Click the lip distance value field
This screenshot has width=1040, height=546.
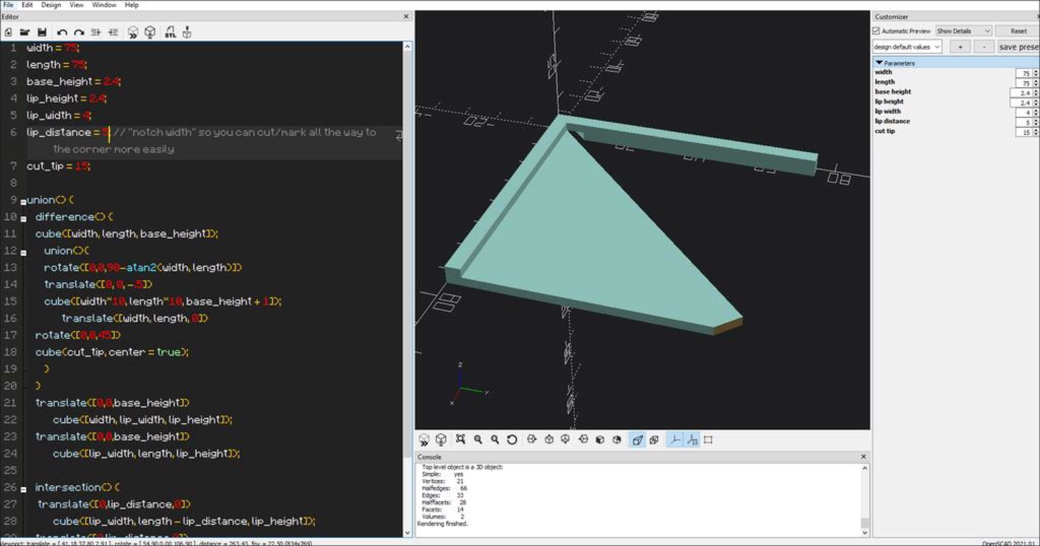(1024, 122)
